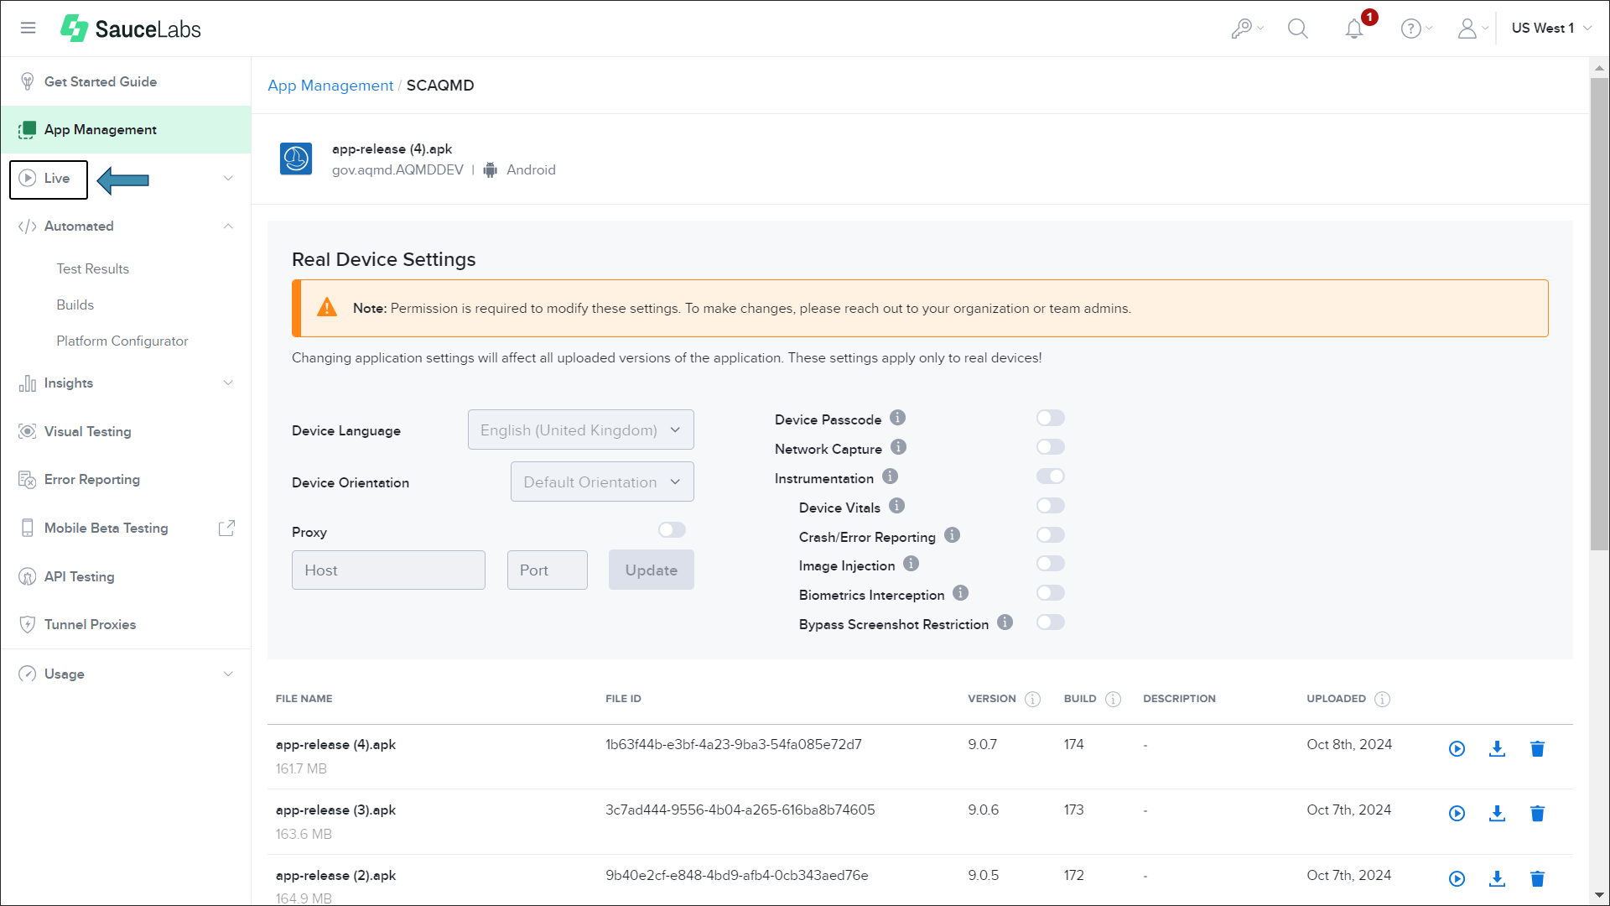Image resolution: width=1610 pixels, height=906 pixels.
Task: Open the hamburger navigation menu
Action: pos(28,28)
